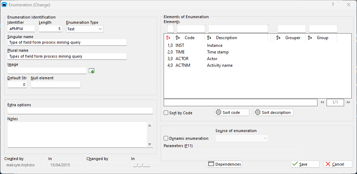This screenshot has height=174, width=357.
Task: Enable the Sort by Code checkbox
Action: tap(166, 113)
